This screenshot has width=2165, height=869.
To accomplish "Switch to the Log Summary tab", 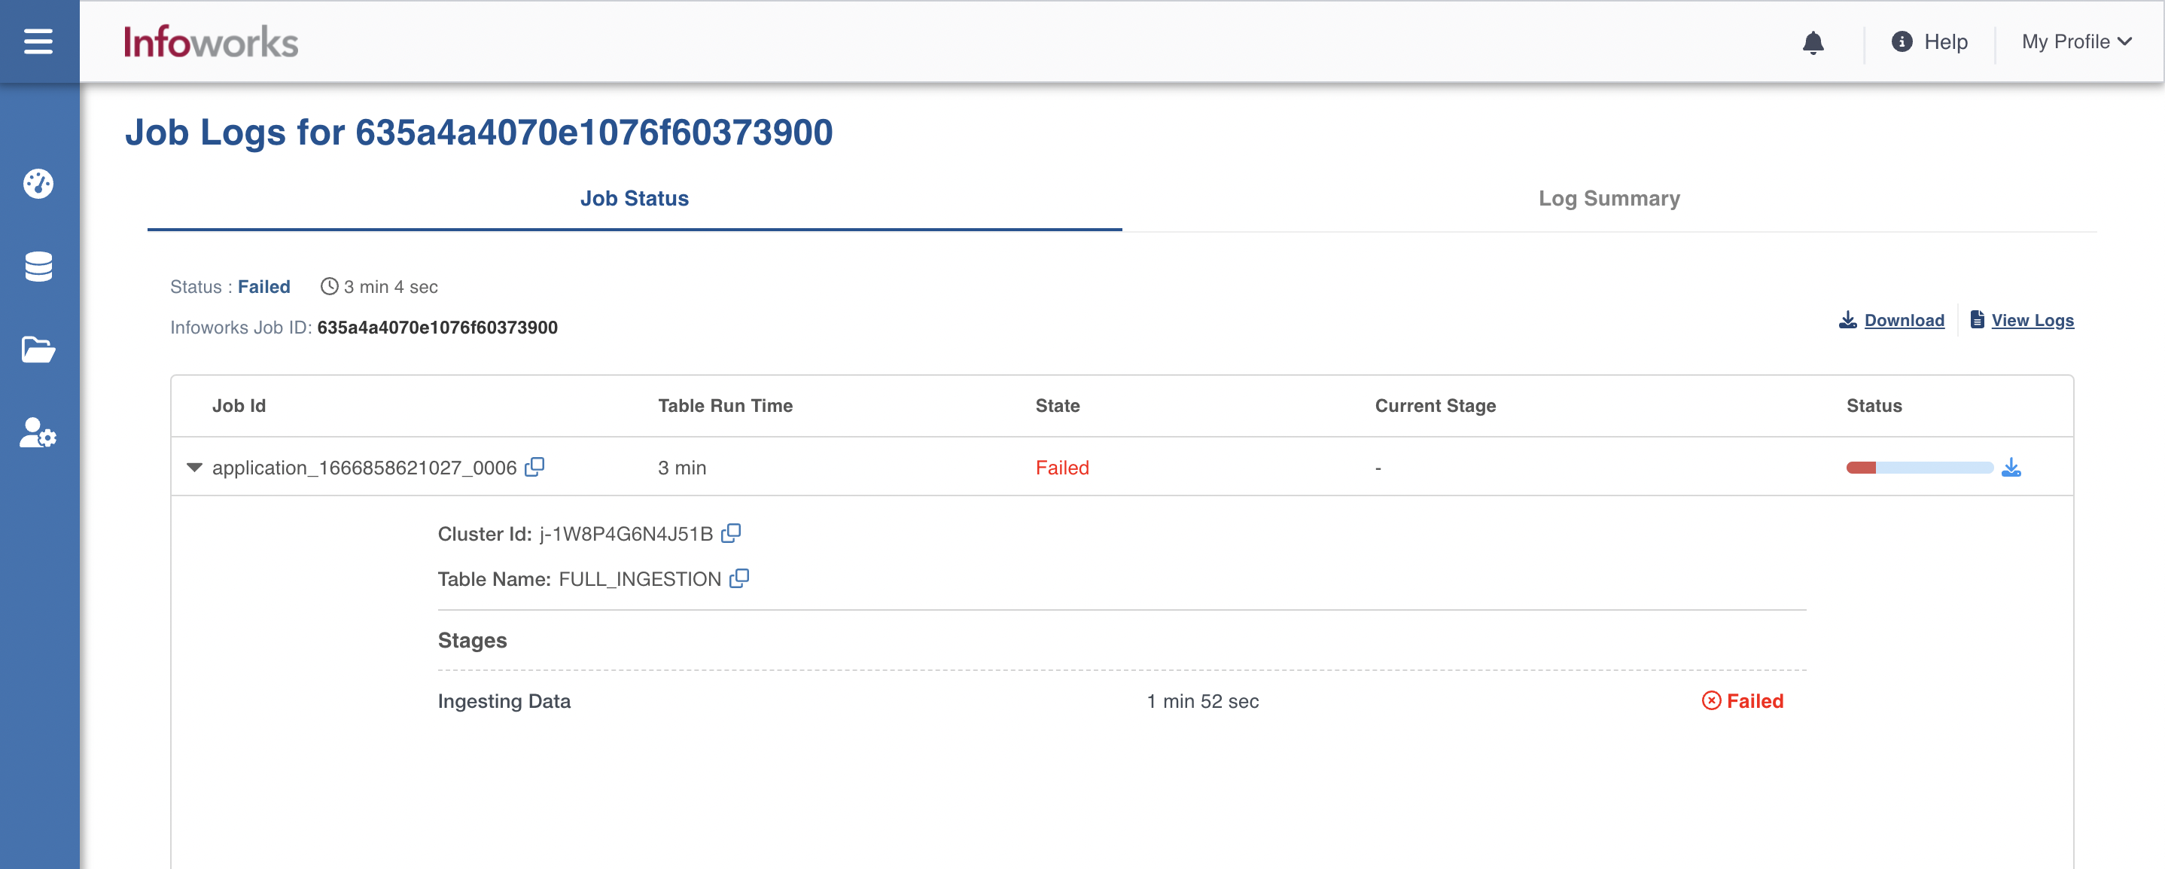I will click(1609, 198).
